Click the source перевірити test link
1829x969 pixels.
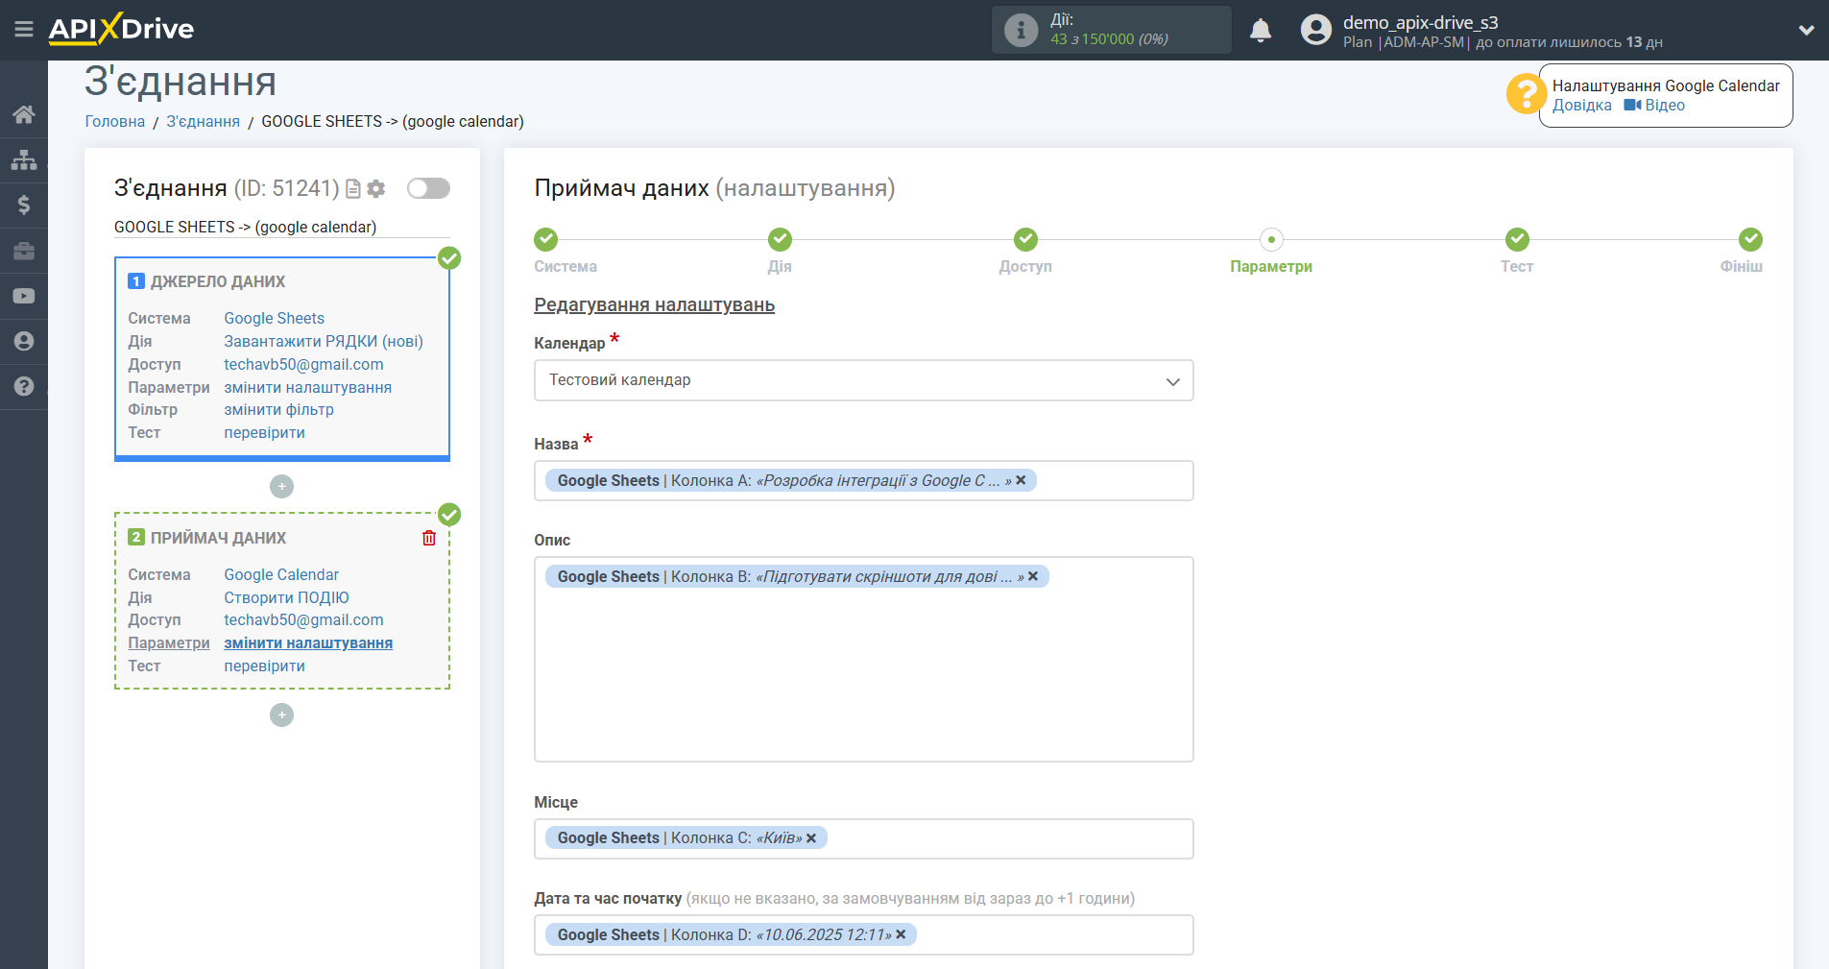pyautogui.click(x=265, y=432)
